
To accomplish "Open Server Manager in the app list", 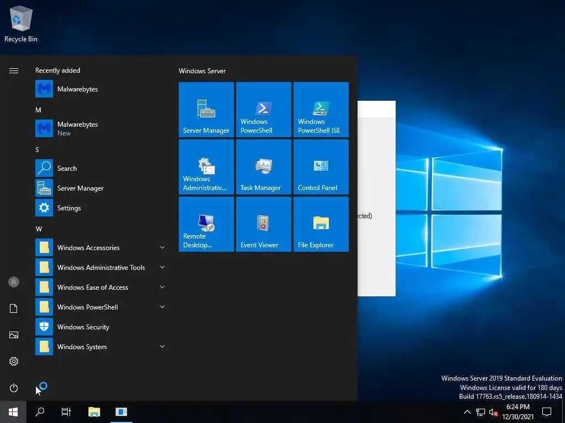I will [100, 188].
